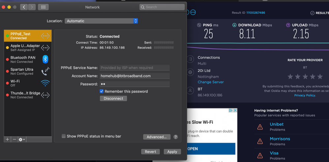This screenshot has height=162, width=329.
Task: Open the Location Automatic dropdown
Action: click(101, 21)
